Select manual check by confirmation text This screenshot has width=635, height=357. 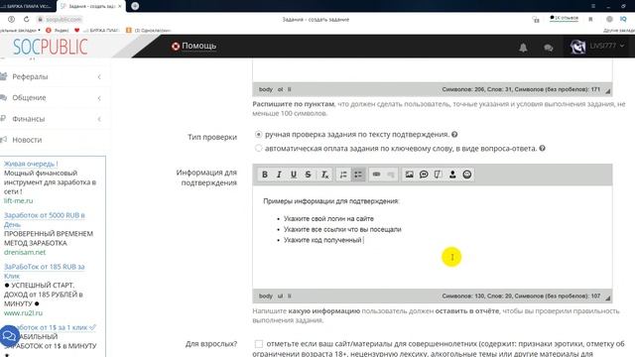[258, 134]
